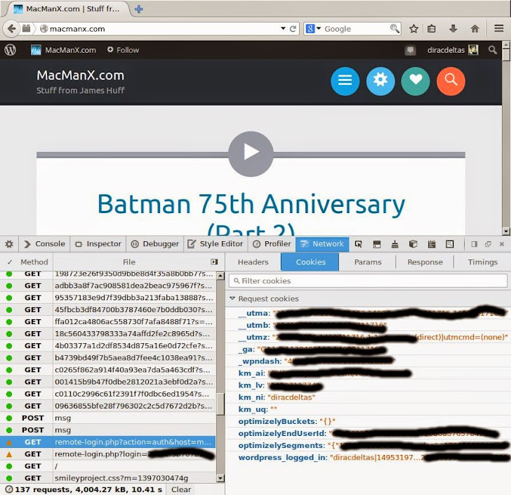Open the Style Editor tab
511x495 pixels.
click(215, 244)
